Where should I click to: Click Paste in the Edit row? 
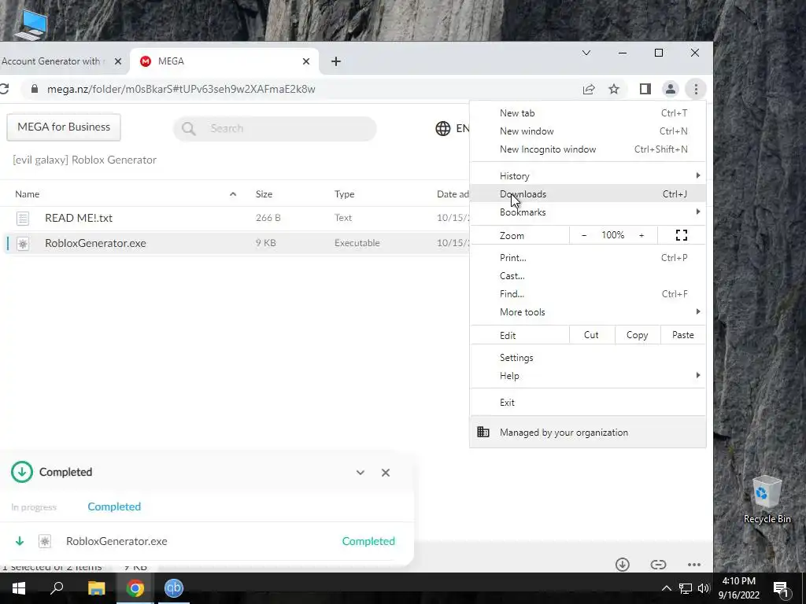coord(682,335)
